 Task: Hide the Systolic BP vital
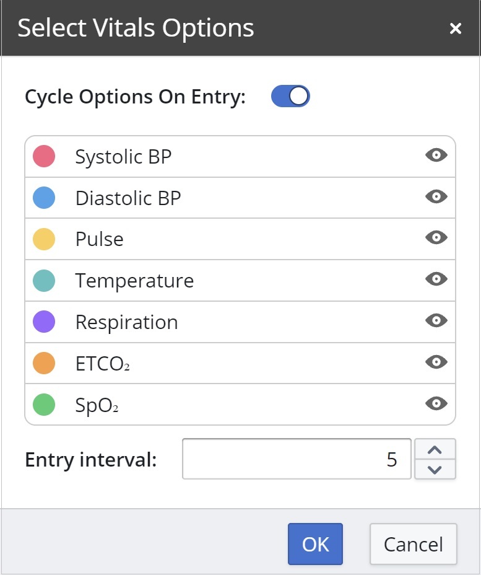pos(436,156)
